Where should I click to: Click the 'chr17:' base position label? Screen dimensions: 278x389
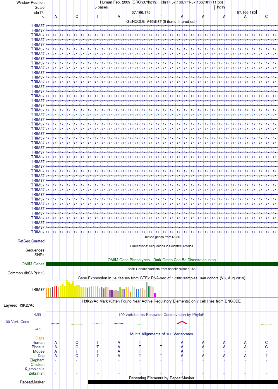tap(39, 12)
